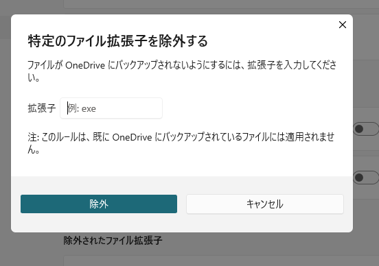Cancel with the キャンセル button

pyautogui.click(x=264, y=204)
